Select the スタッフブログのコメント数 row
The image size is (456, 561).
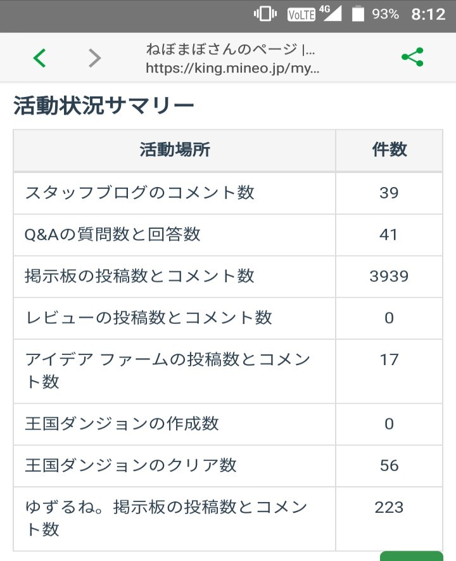pos(140,193)
